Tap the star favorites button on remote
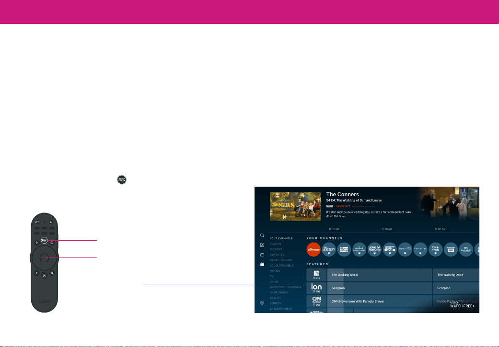499x347 pixels. pyautogui.click(x=52, y=273)
